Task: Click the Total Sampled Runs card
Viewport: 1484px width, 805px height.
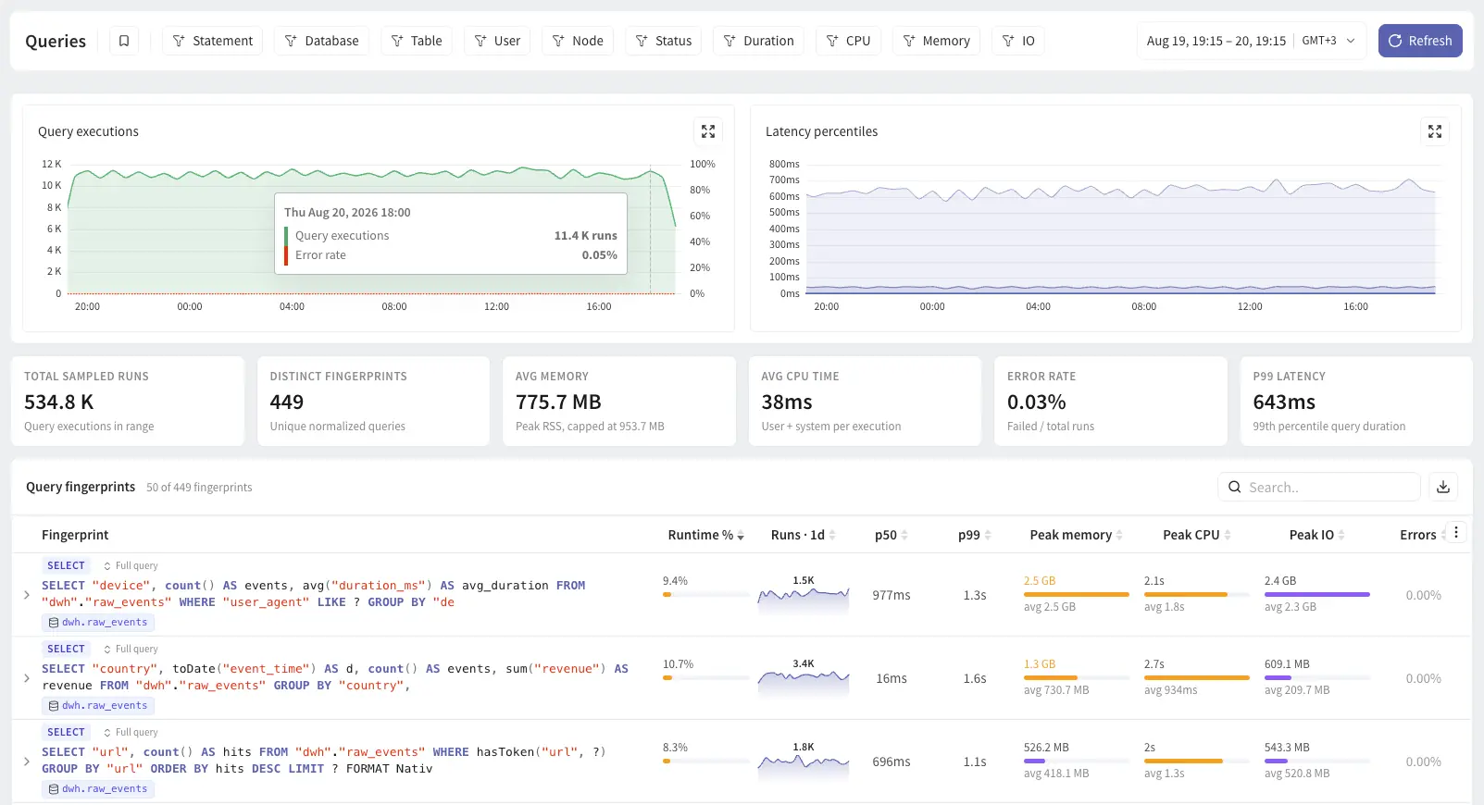Action: coord(128,402)
